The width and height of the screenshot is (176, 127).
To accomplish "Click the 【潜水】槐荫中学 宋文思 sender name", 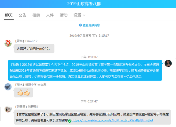I will [x=30, y=85].
